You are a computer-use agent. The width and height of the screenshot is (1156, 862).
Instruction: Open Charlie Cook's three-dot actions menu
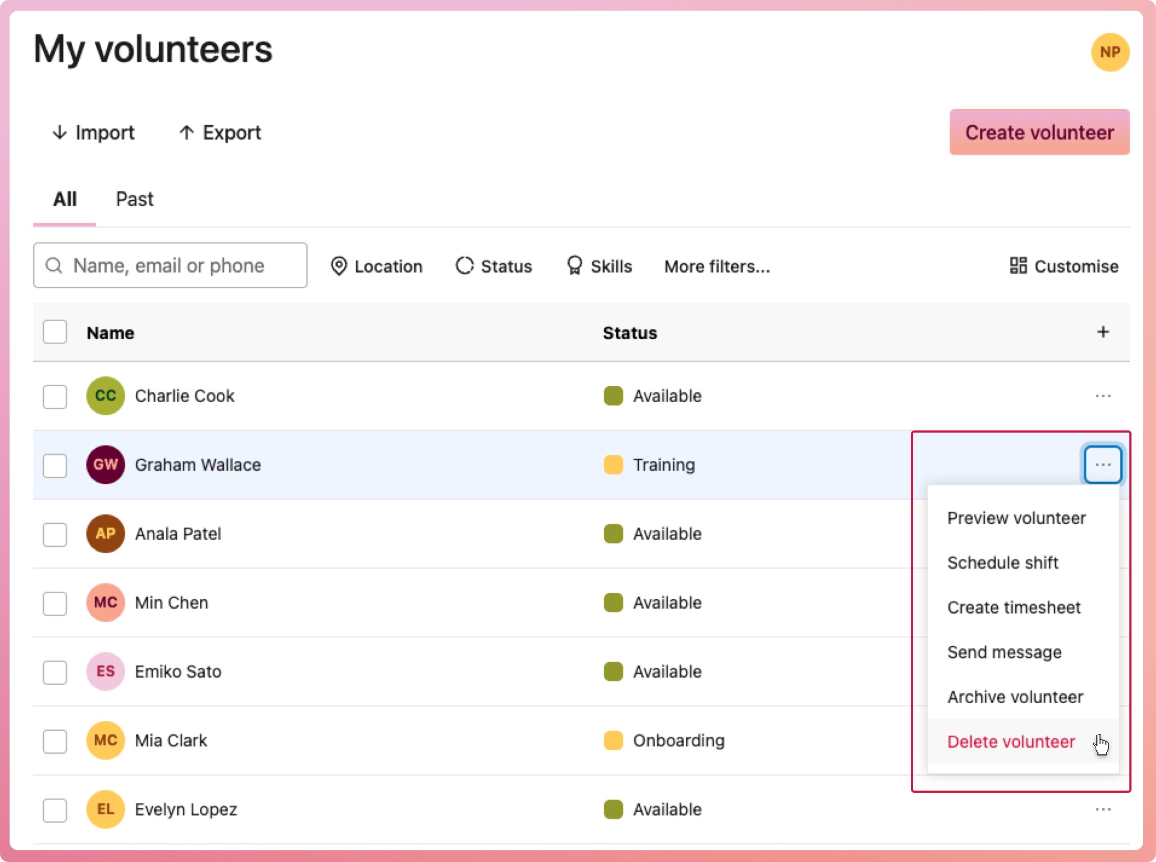(x=1103, y=396)
